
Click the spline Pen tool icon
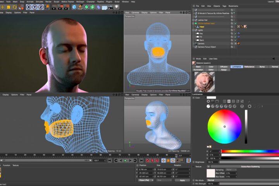point(80,7)
